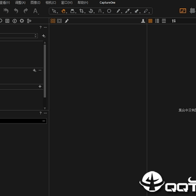
Task: Select the Crop tool
Action: coord(82,11)
